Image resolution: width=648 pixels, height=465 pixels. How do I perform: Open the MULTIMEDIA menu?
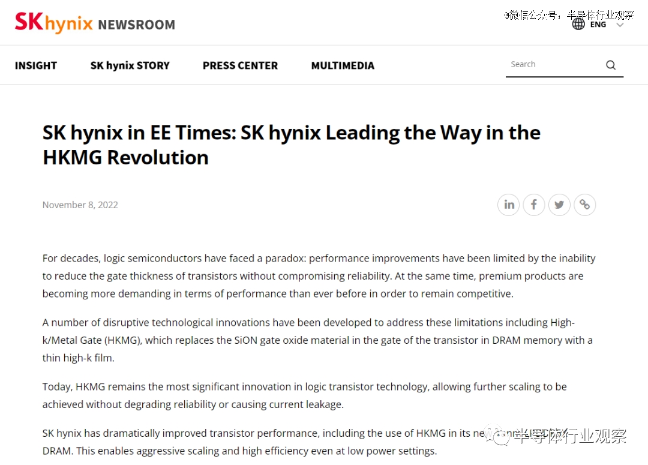(343, 65)
